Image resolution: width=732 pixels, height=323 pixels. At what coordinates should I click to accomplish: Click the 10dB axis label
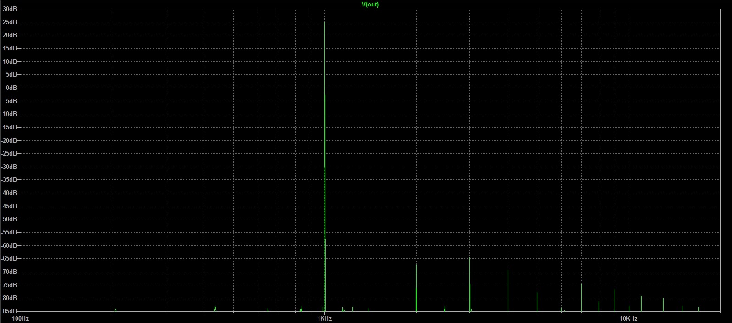point(11,61)
